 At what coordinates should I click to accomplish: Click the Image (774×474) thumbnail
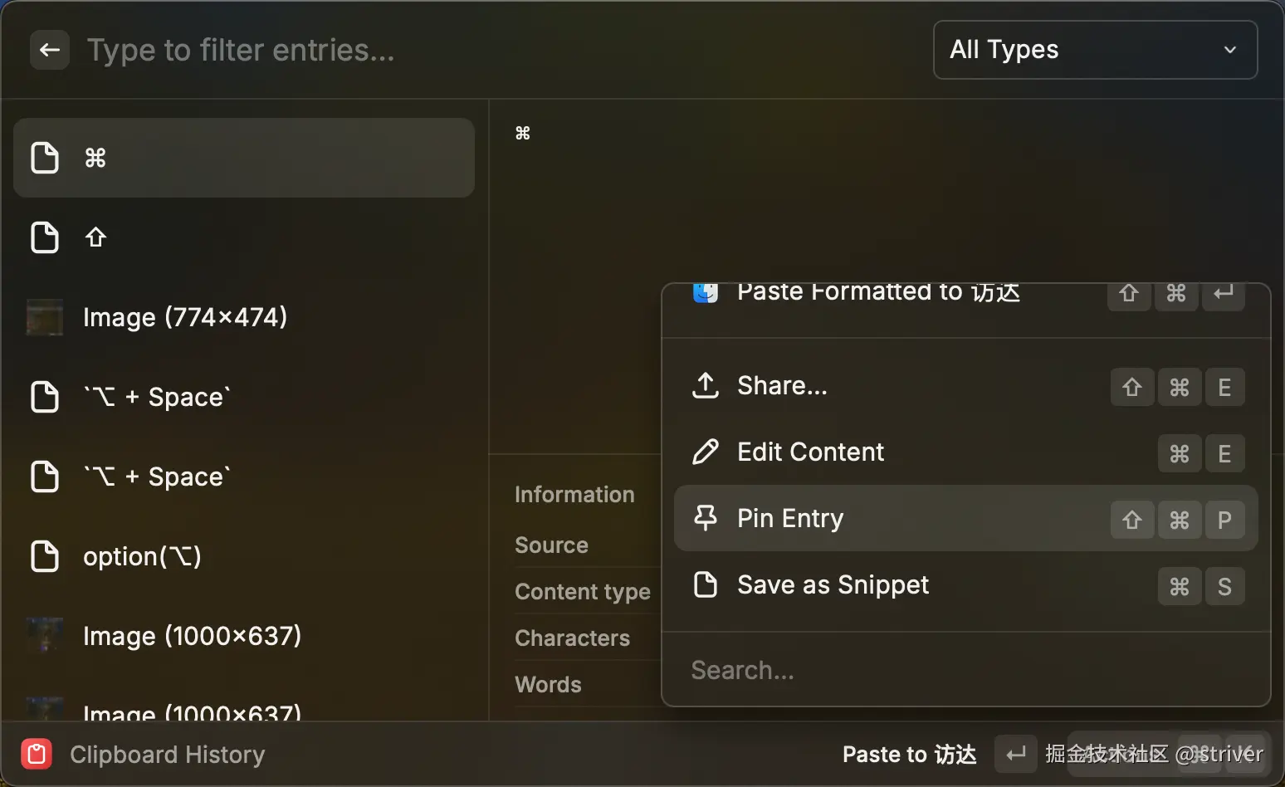pyautogui.click(x=45, y=317)
